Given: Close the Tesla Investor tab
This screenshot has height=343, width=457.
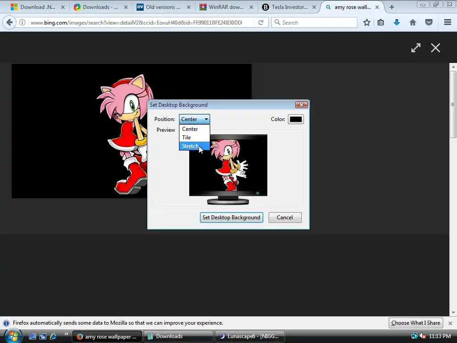Looking at the screenshot, I should pyautogui.click(x=314, y=7).
